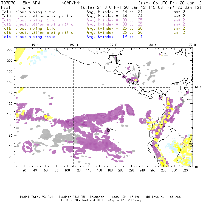Click the 'YSU PBL' scheme label
The image size is (203, 203).
click(x=79, y=197)
